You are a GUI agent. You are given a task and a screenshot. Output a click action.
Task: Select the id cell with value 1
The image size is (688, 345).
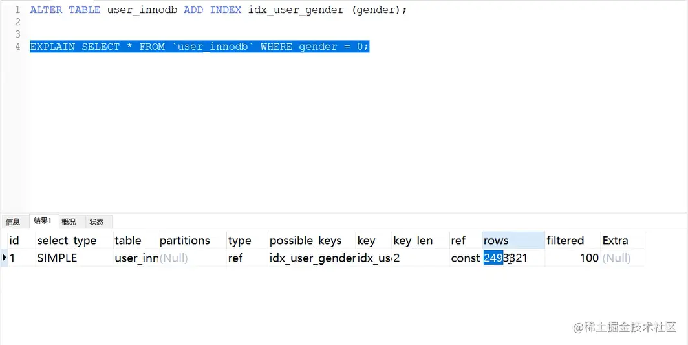[x=22, y=258]
